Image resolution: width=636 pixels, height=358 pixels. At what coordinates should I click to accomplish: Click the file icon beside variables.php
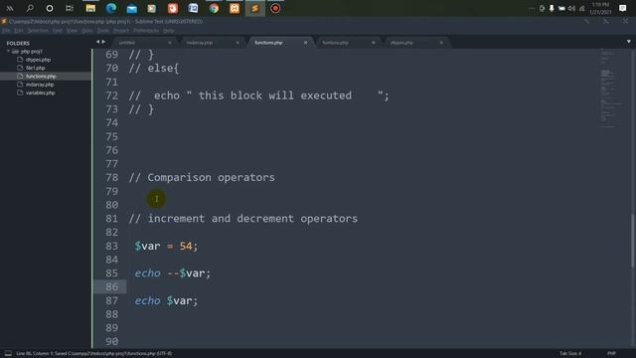tap(20, 92)
